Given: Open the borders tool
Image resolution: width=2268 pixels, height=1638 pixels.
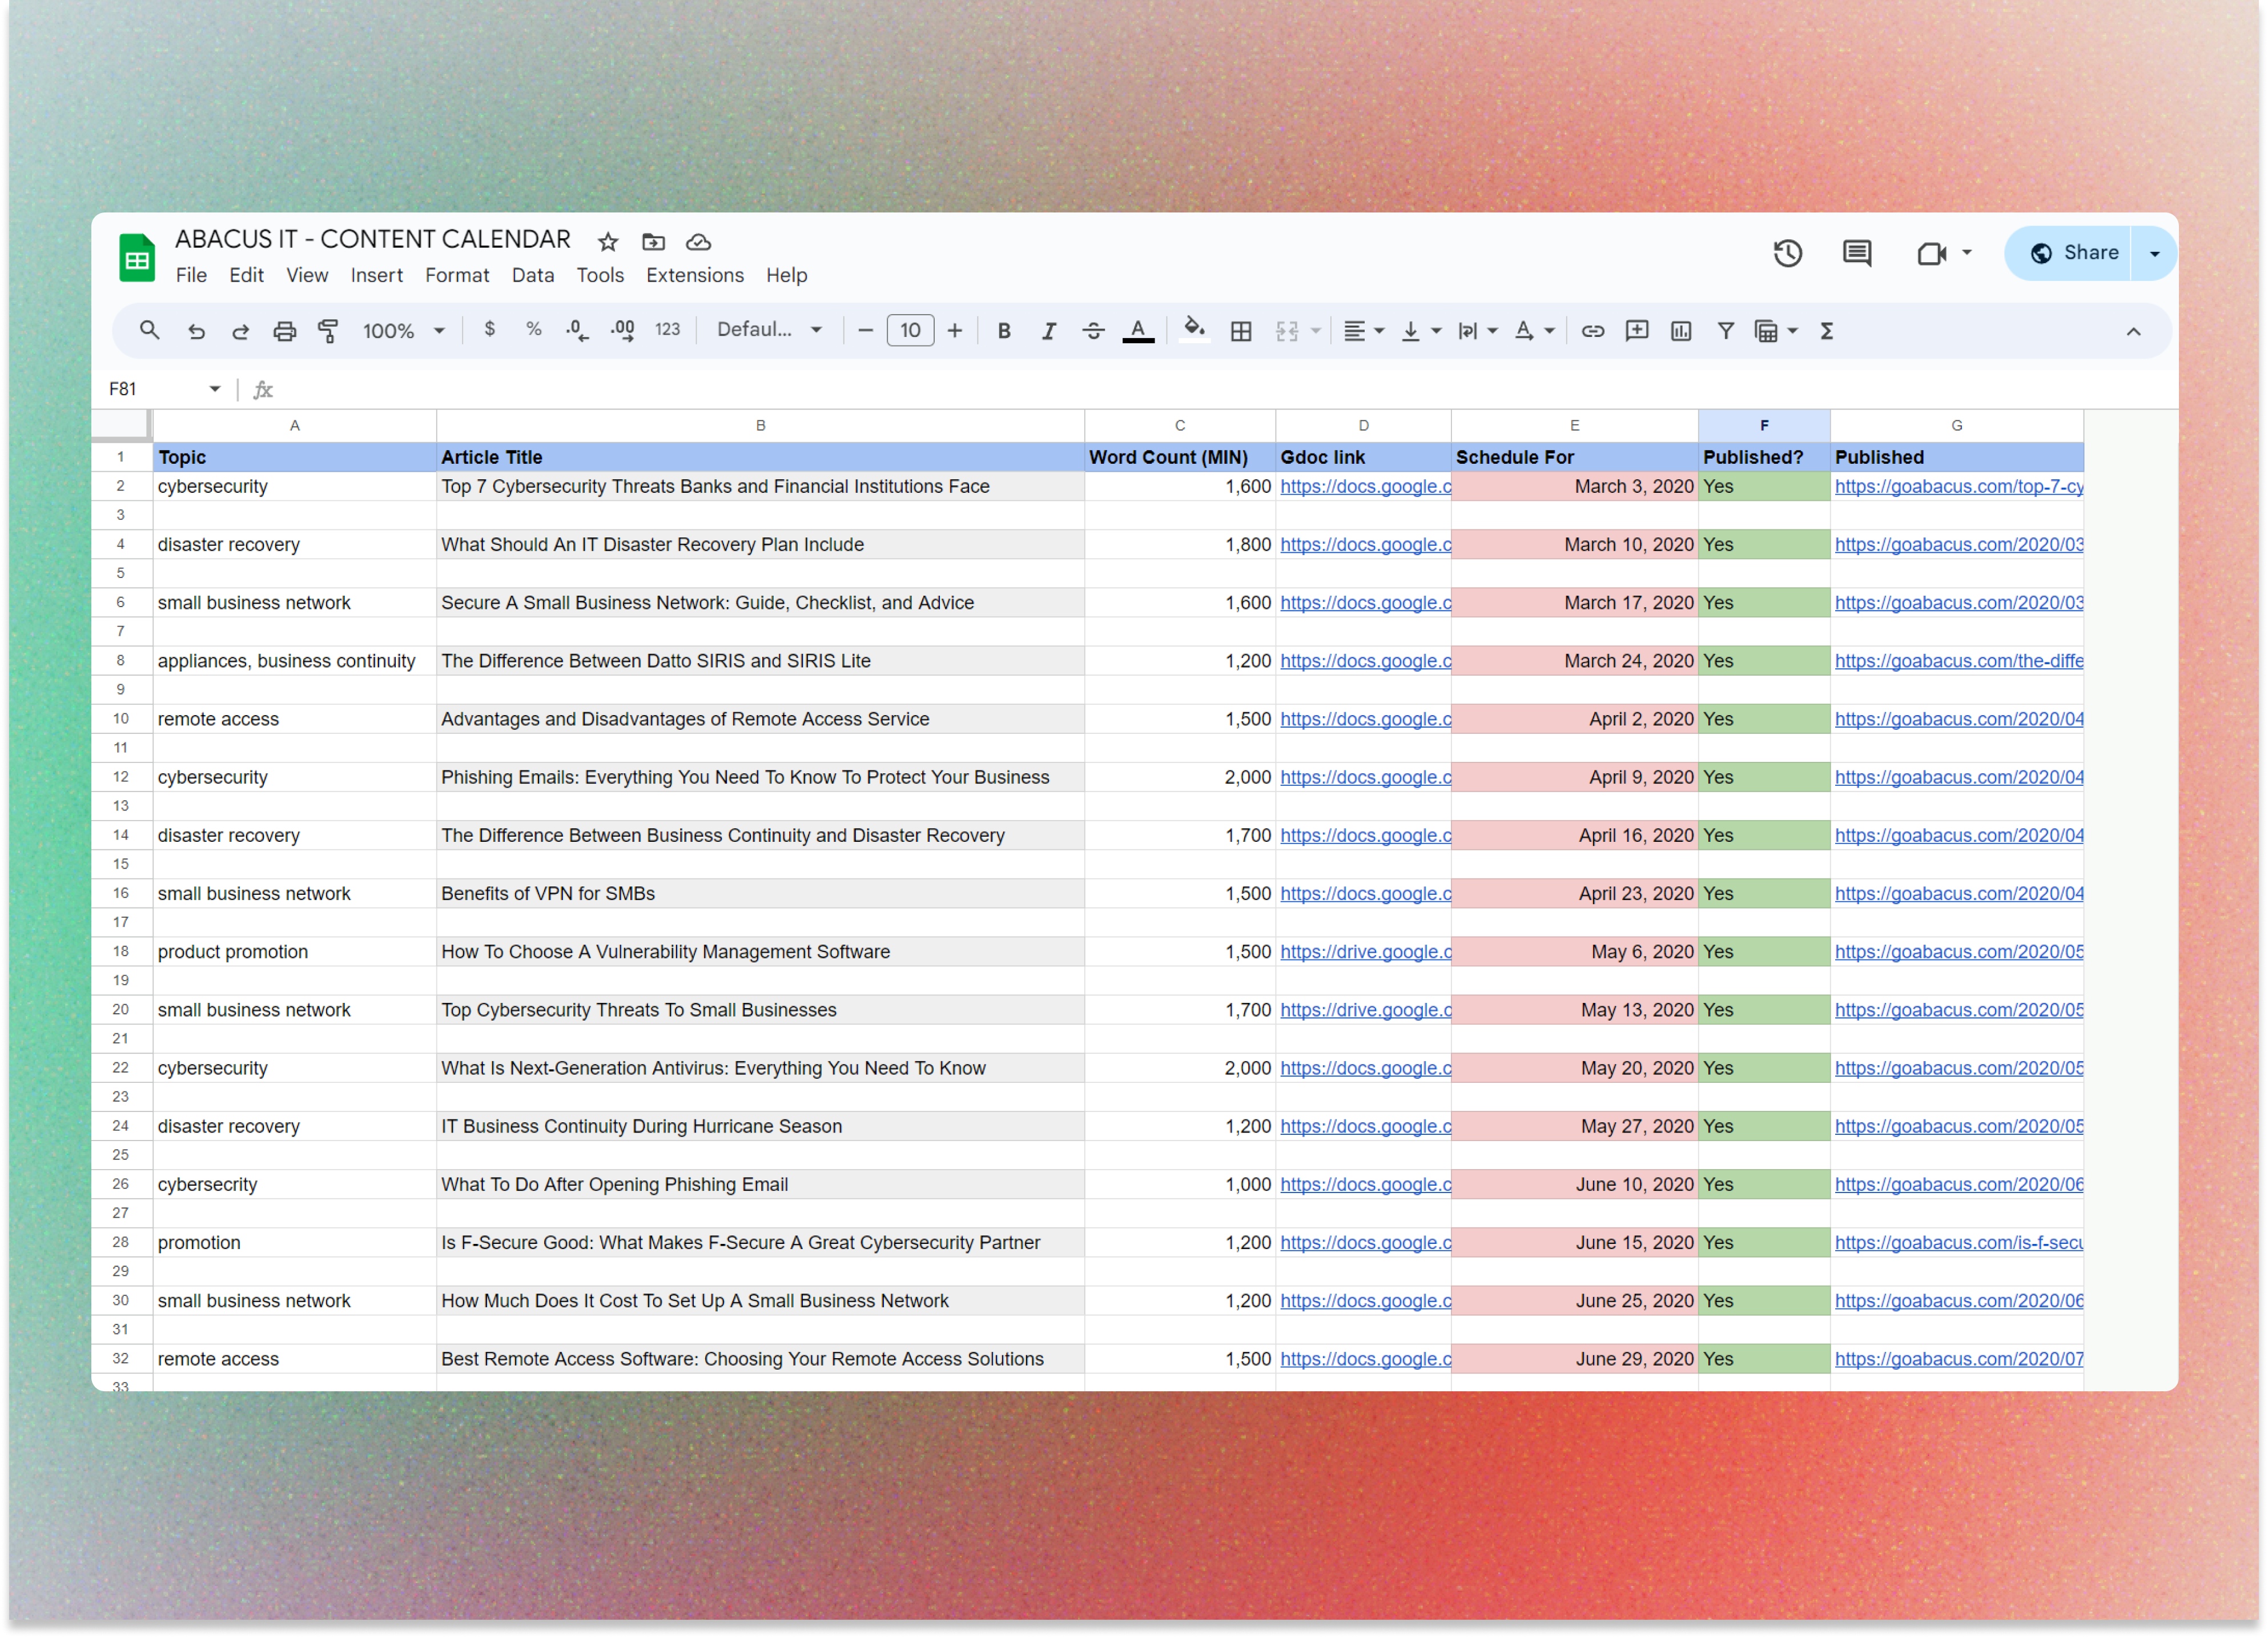Looking at the screenshot, I should tap(1240, 331).
